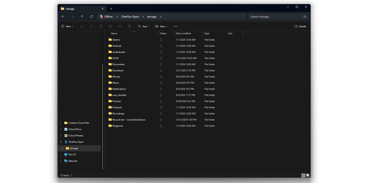This screenshot has height=183, width=366.
Task: Select the Rename icon
Action: [110, 26]
